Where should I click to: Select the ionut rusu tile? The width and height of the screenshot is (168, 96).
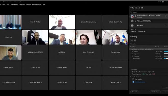tap(11, 37)
